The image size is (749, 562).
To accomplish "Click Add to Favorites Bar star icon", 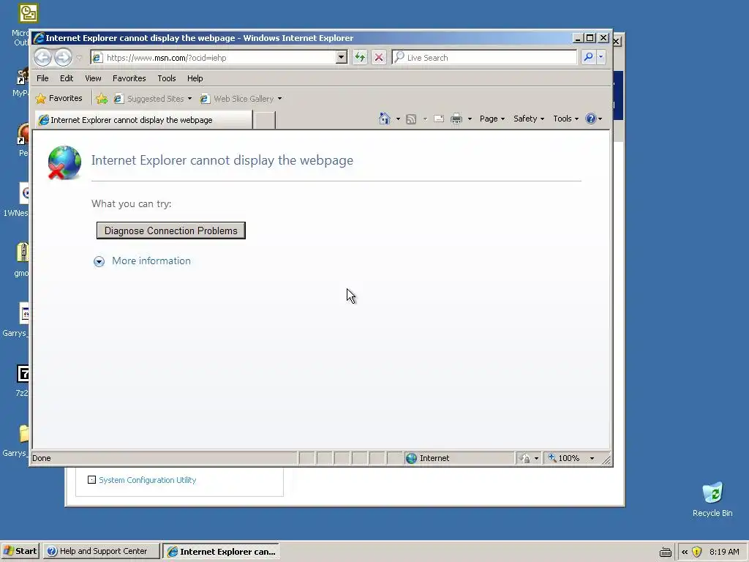I will click(101, 99).
